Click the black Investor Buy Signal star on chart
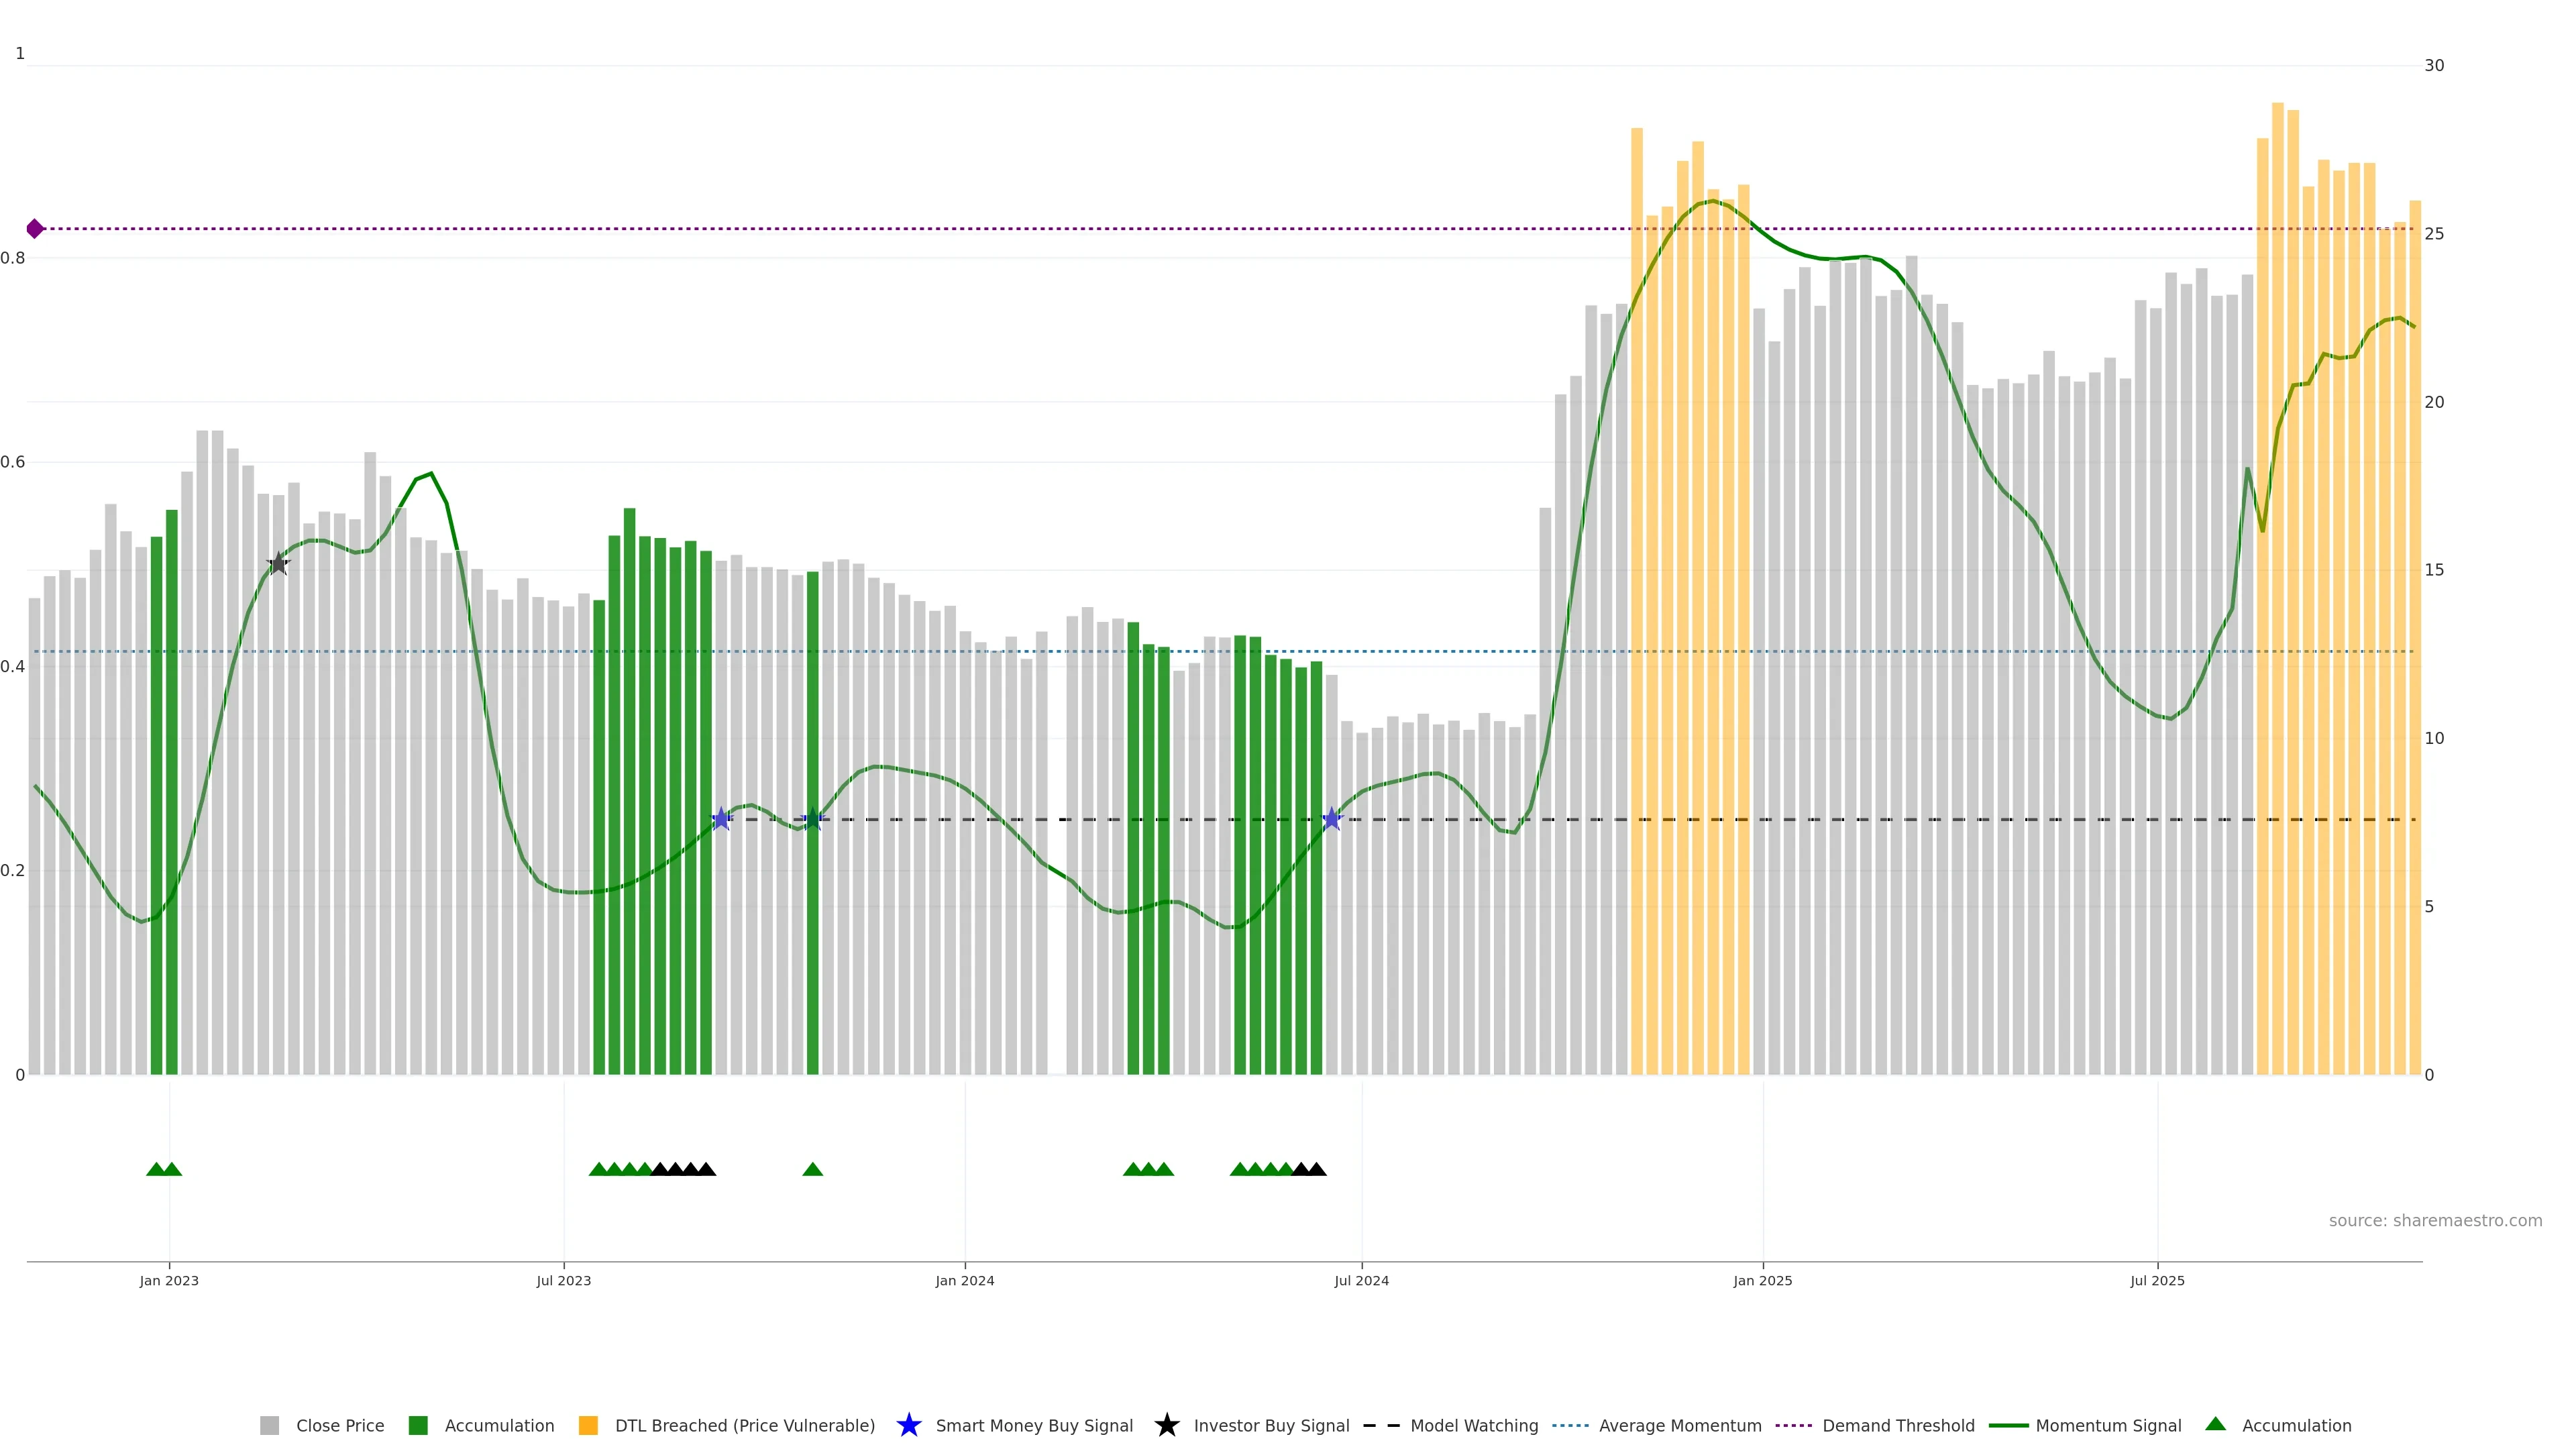Viewport: 2576px width, 1449px height. (x=279, y=565)
